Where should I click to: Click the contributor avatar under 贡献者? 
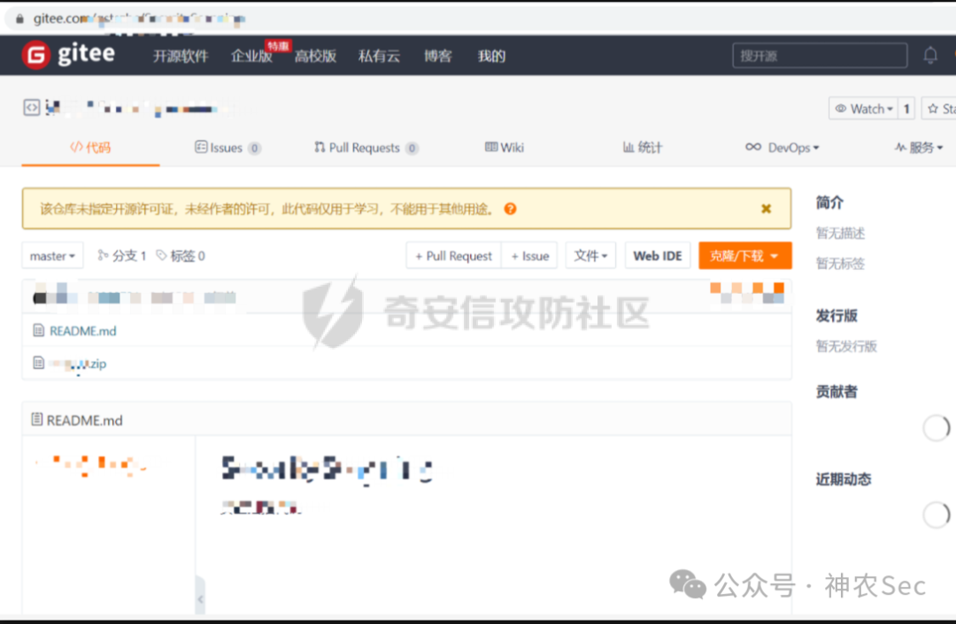[x=936, y=428]
